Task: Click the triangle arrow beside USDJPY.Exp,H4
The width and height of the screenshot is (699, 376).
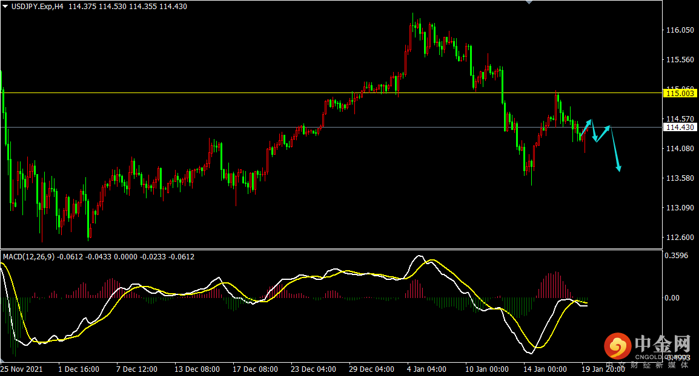Action: click(5, 7)
